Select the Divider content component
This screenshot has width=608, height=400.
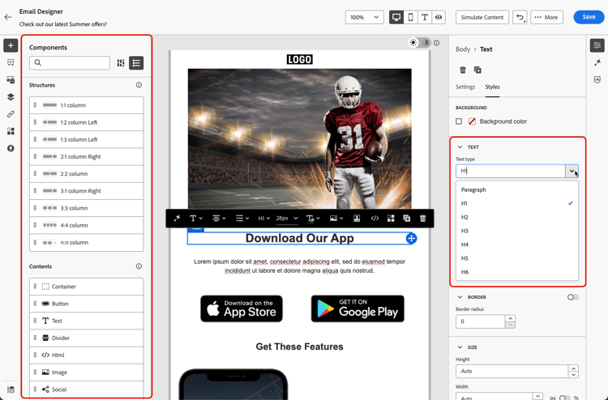[x=86, y=338]
